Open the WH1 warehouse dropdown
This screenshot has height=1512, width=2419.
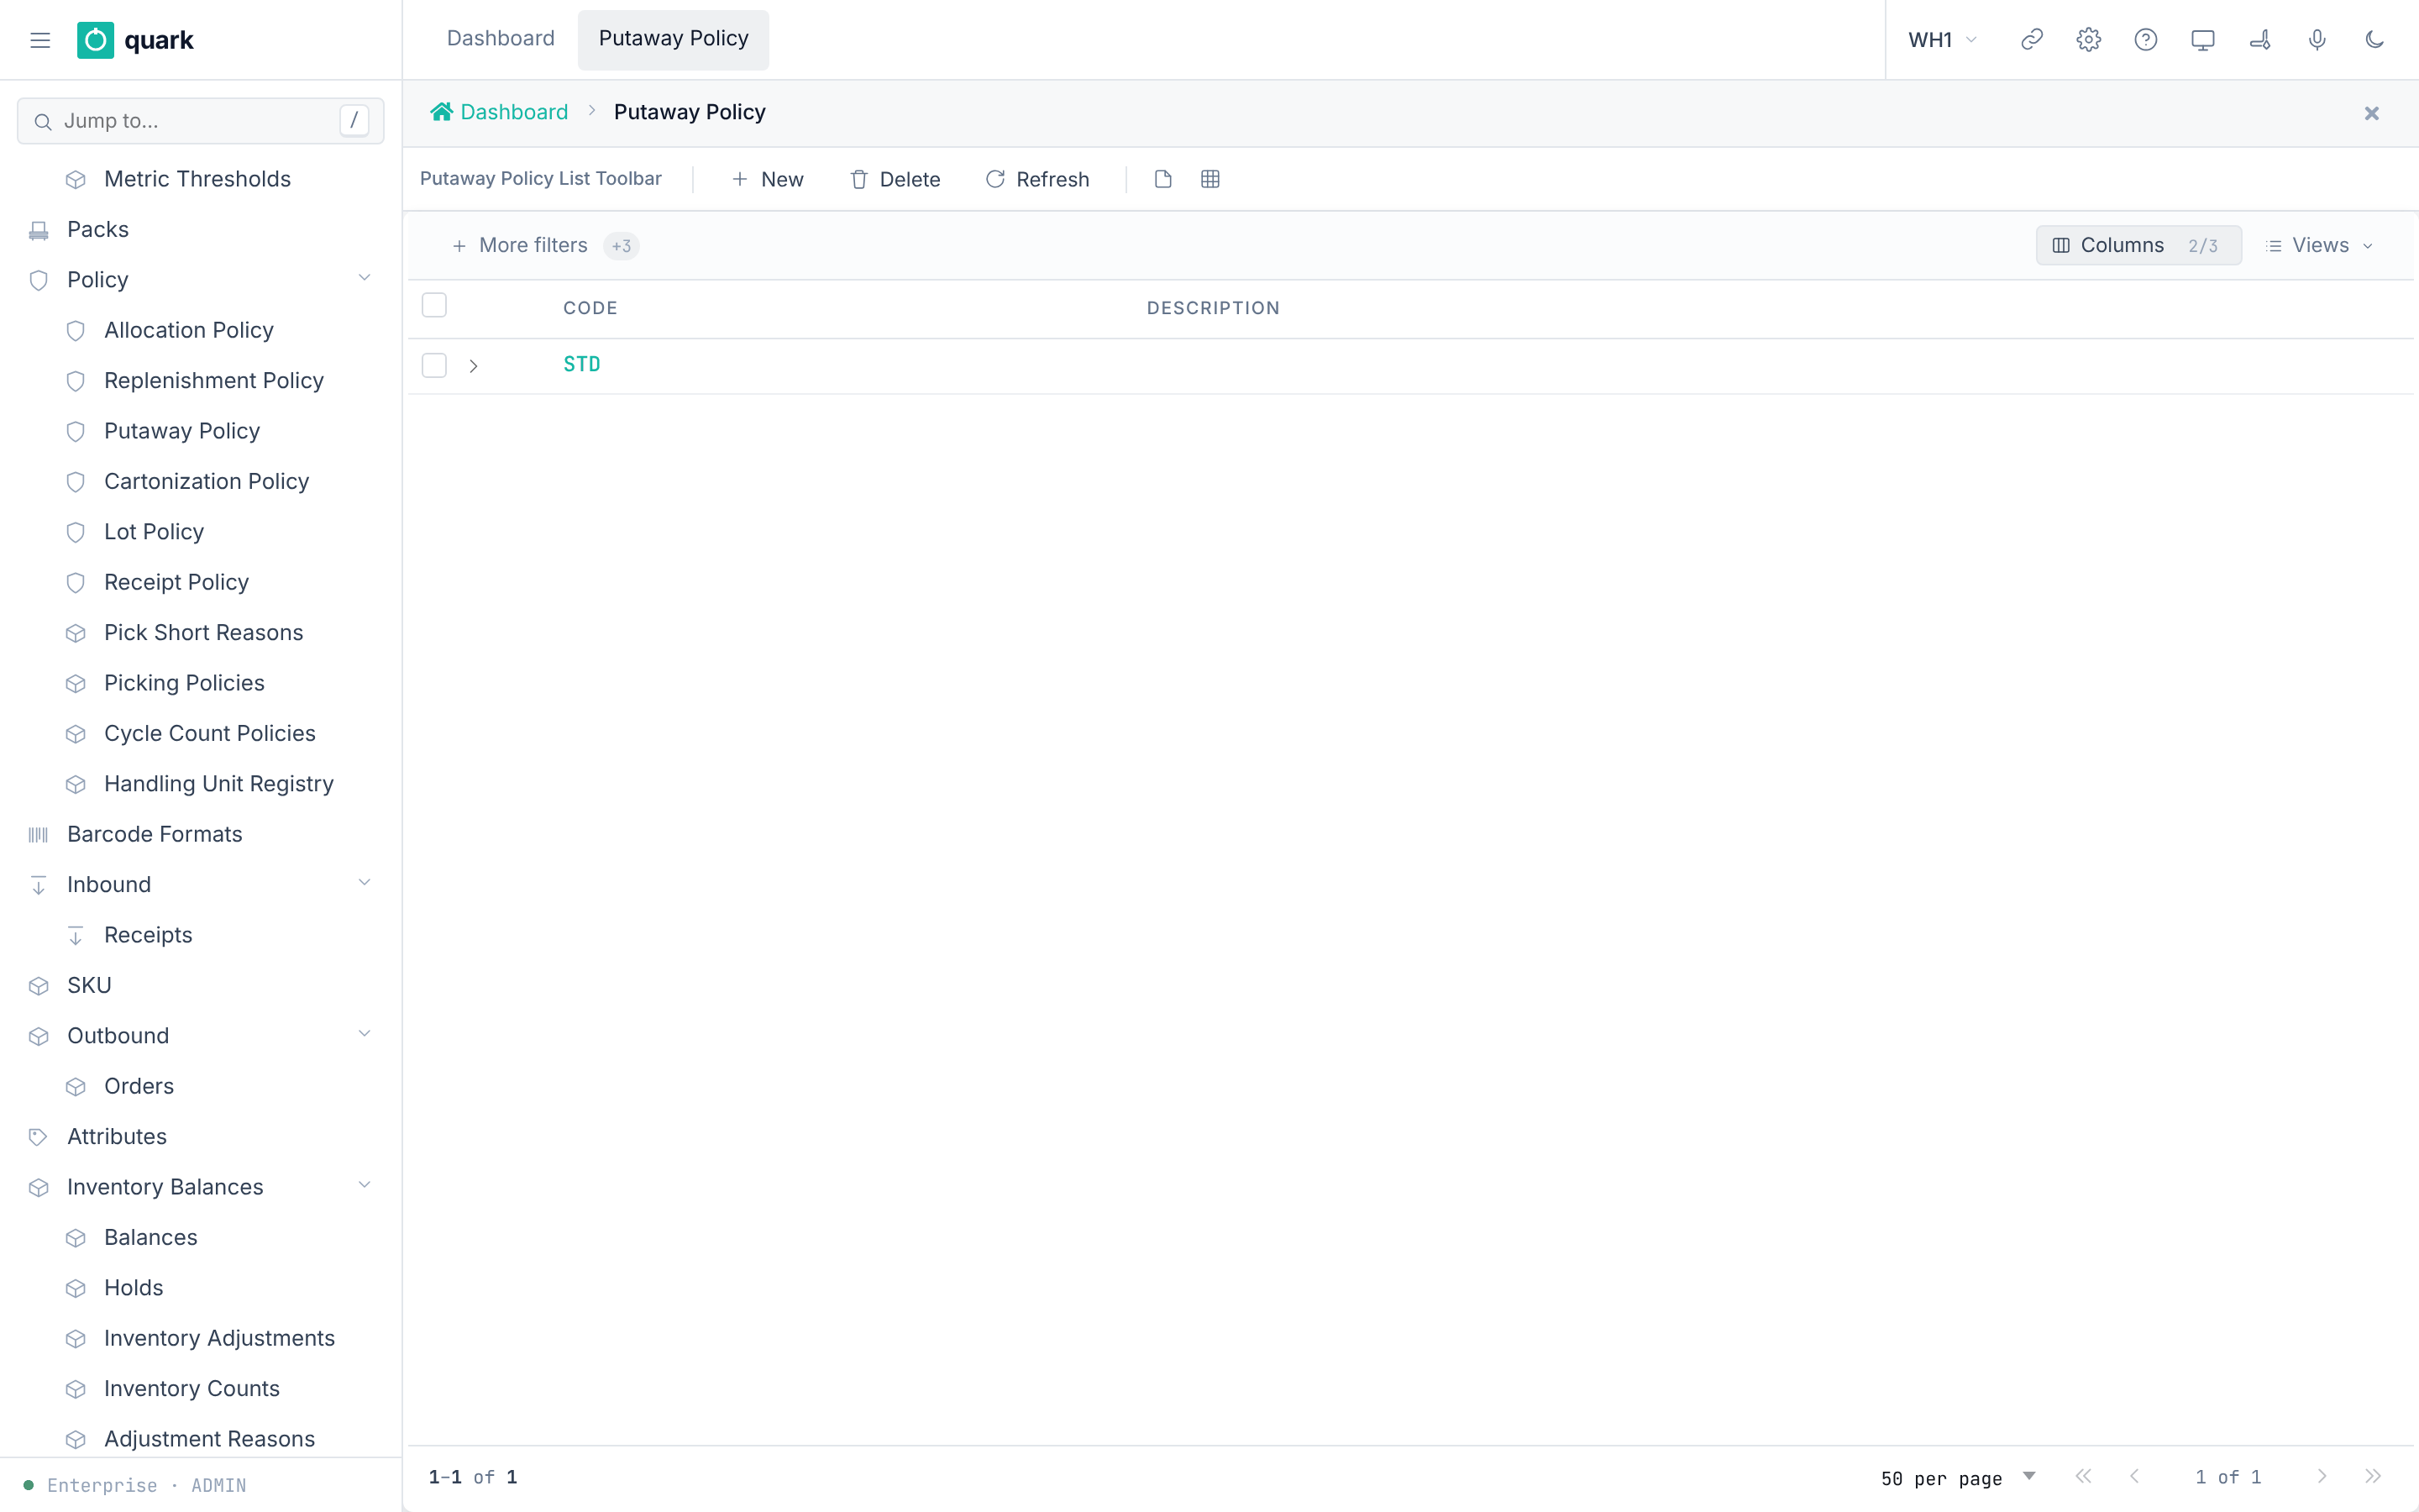[1942, 40]
